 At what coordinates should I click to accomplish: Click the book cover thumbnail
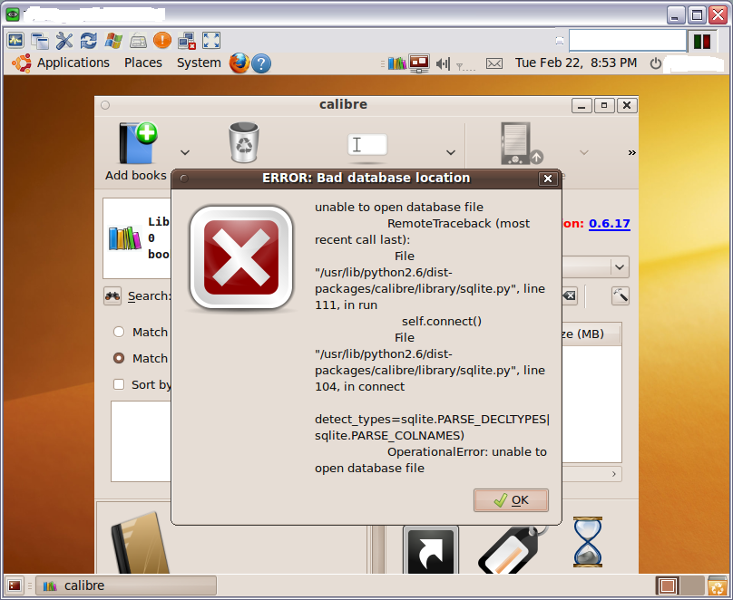[x=141, y=543]
